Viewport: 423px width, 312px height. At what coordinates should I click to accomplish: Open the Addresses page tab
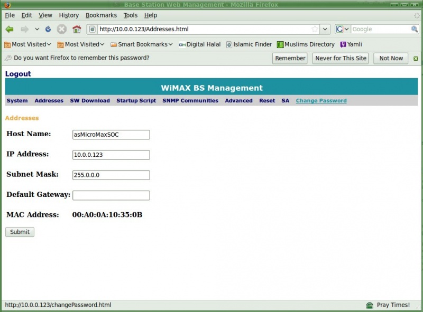click(49, 100)
